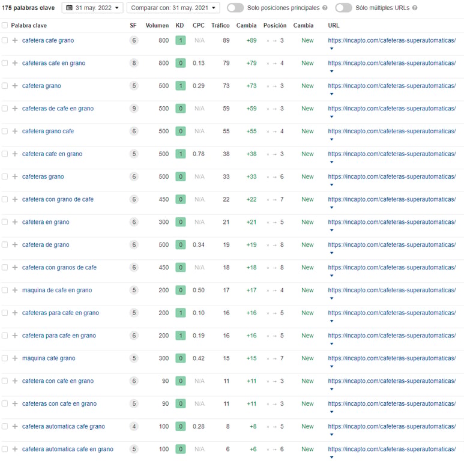Click 'New' status in 'cafeteras grano' row
Image resolution: width=464 pixels, height=461 pixels.
pos(307,176)
